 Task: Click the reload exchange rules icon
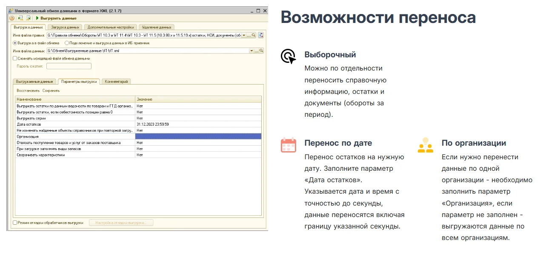click(x=261, y=35)
